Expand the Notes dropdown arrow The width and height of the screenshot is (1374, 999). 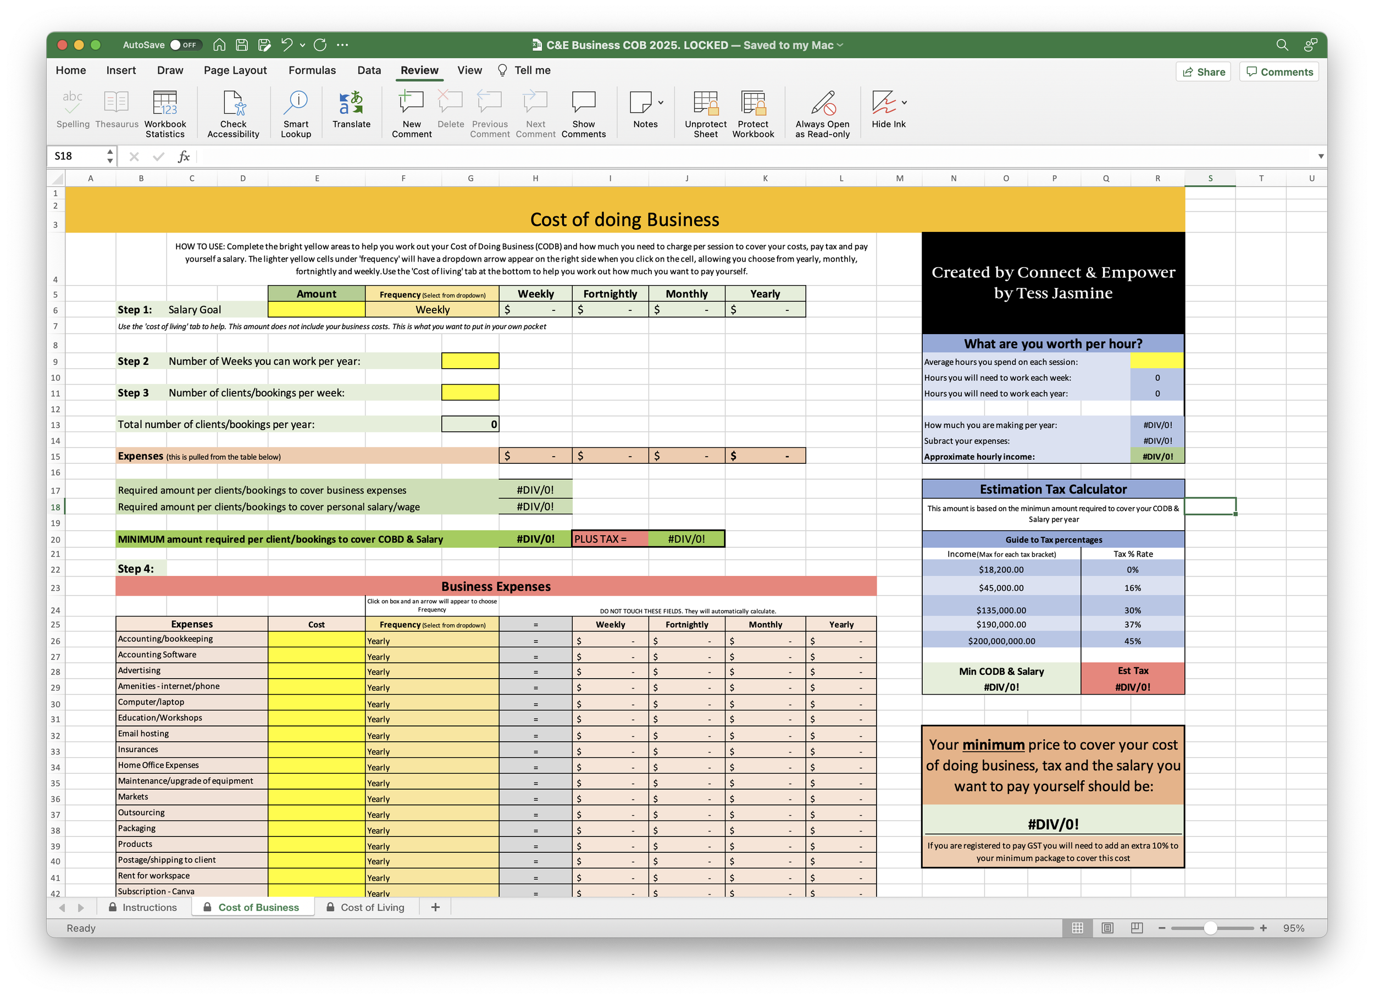pos(660,102)
